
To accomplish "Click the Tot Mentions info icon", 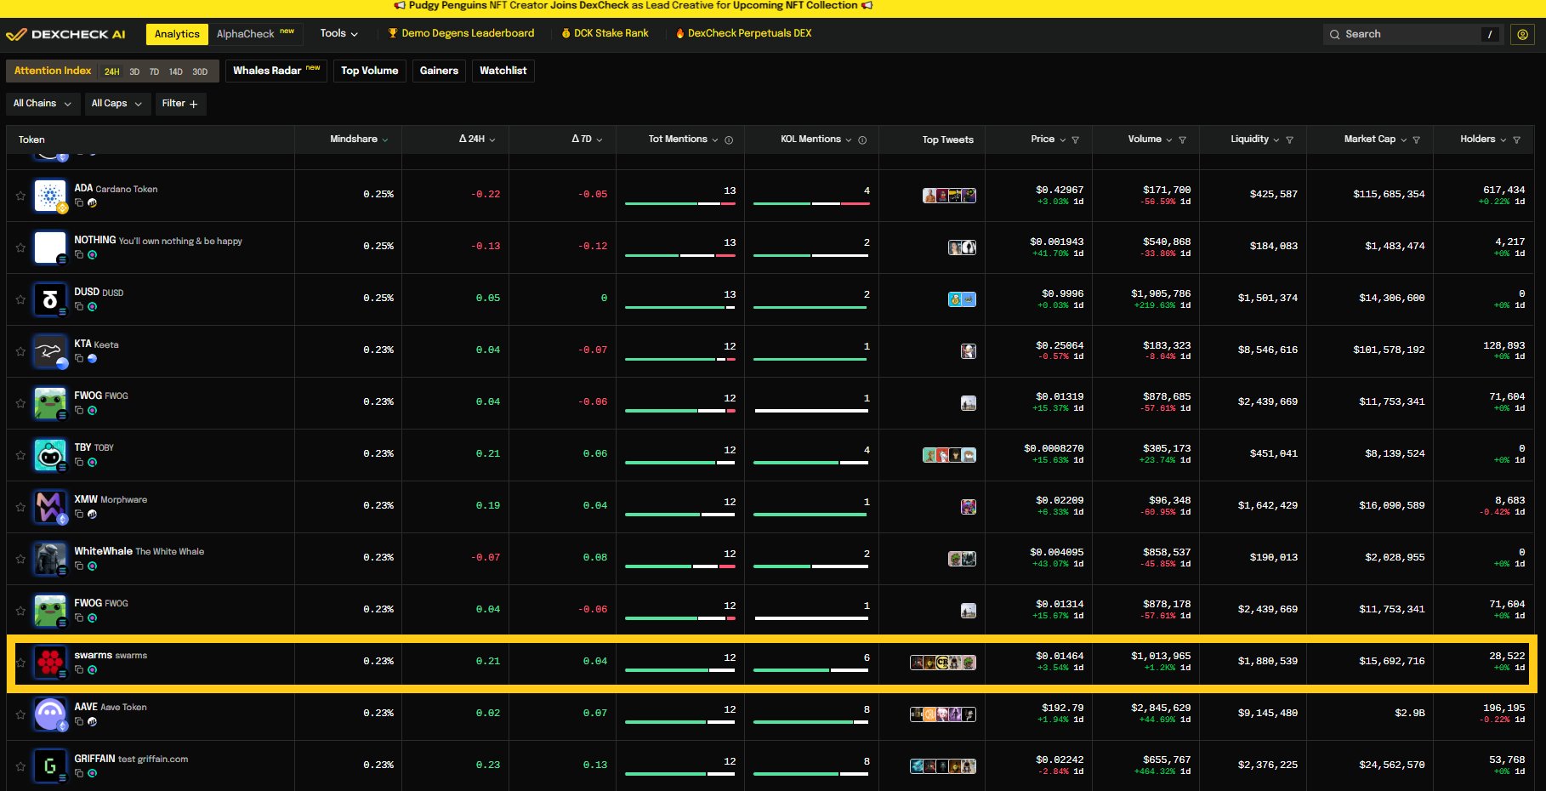I will tap(729, 140).
